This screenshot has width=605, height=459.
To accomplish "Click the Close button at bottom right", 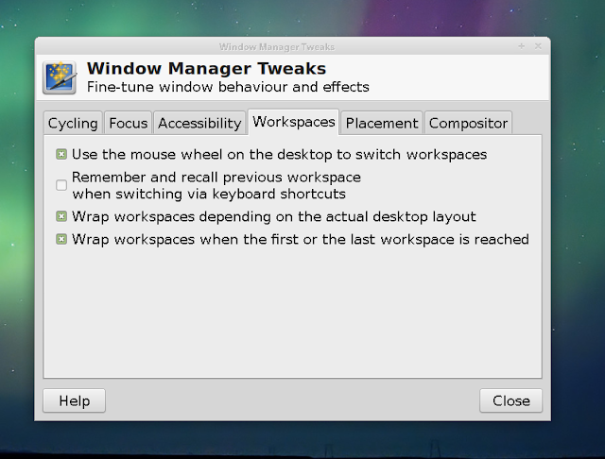I will pos(510,400).
